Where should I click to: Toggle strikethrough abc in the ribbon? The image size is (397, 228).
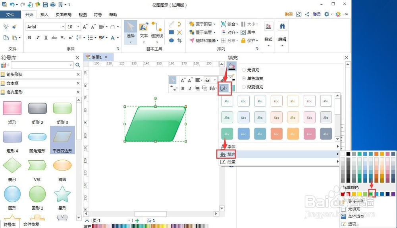(54, 38)
